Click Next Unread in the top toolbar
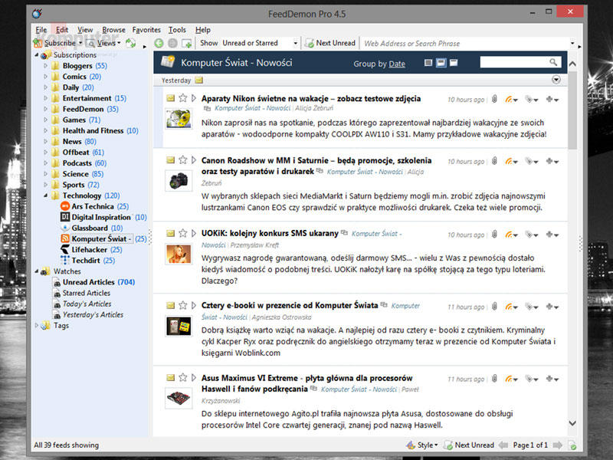The height and width of the screenshot is (460, 613). pyautogui.click(x=330, y=43)
